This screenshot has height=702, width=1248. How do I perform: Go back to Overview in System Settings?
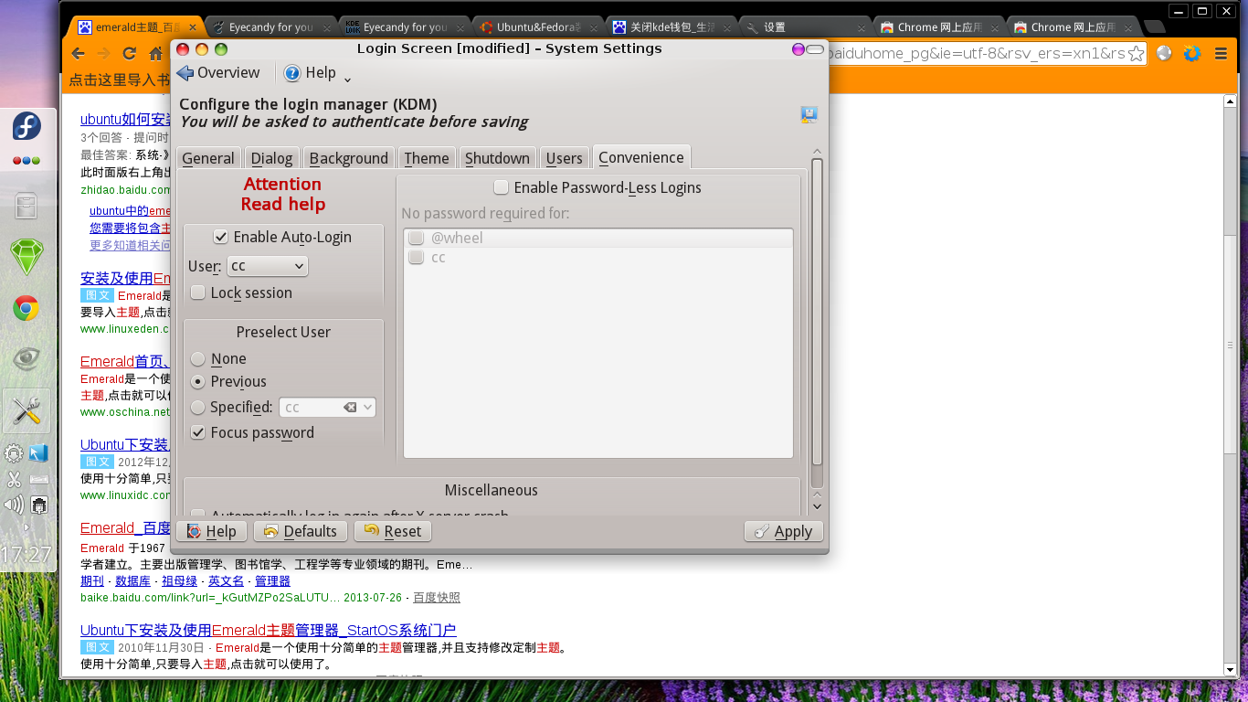[x=218, y=73]
